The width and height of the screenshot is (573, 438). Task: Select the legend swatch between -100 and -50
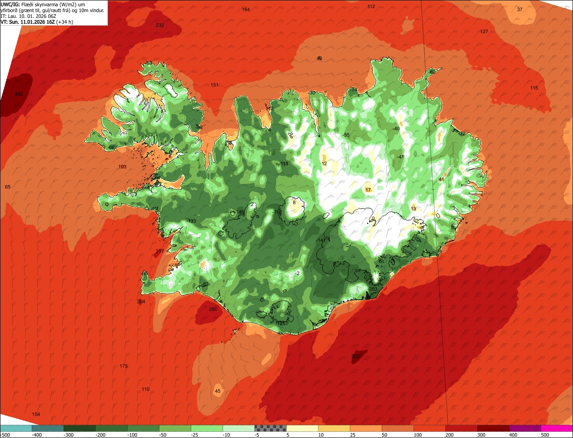coord(143,428)
